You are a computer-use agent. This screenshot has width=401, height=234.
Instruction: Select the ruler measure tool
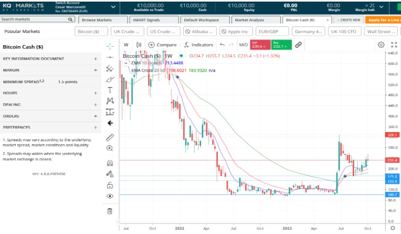tap(110, 137)
